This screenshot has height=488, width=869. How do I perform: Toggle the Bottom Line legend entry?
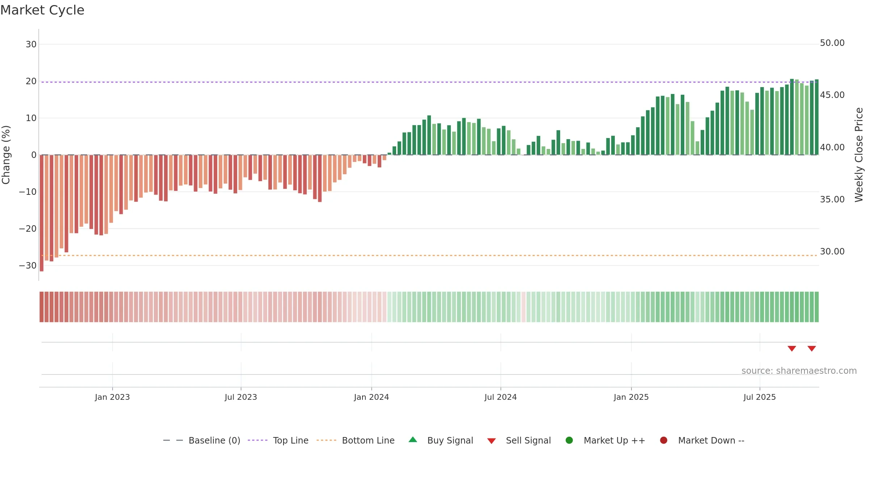(x=356, y=440)
